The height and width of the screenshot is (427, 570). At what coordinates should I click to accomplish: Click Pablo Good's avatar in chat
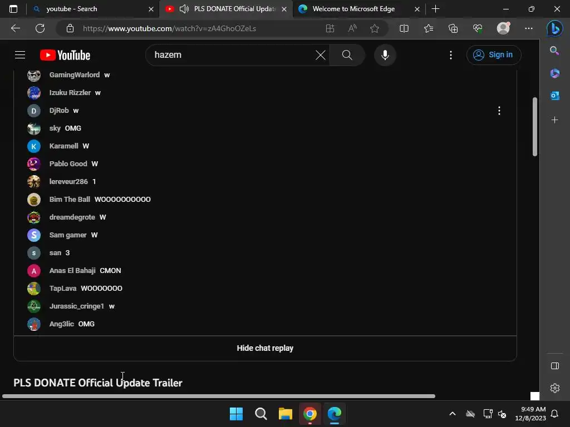point(34,164)
